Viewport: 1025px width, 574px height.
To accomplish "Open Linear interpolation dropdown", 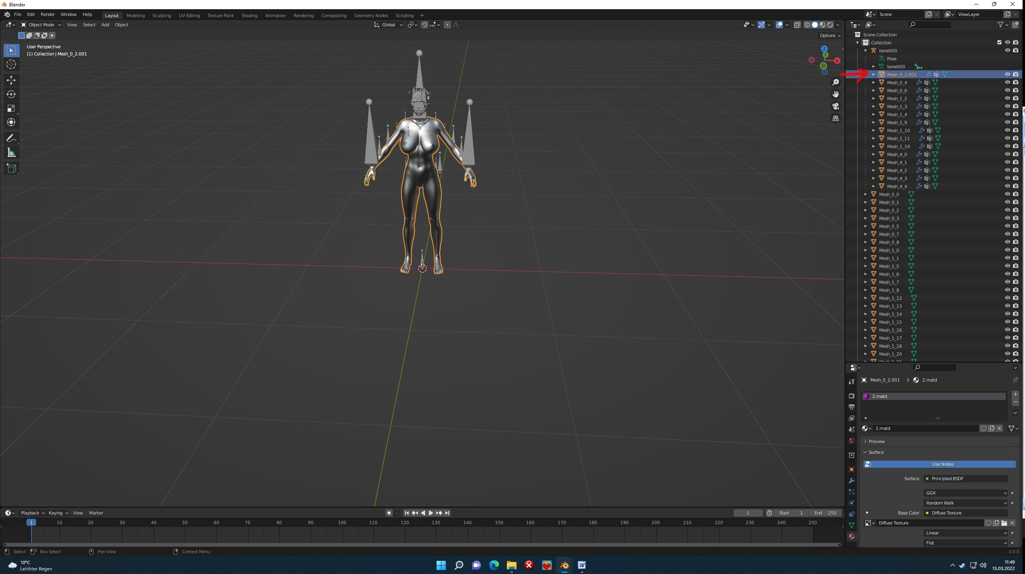I will [966, 533].
